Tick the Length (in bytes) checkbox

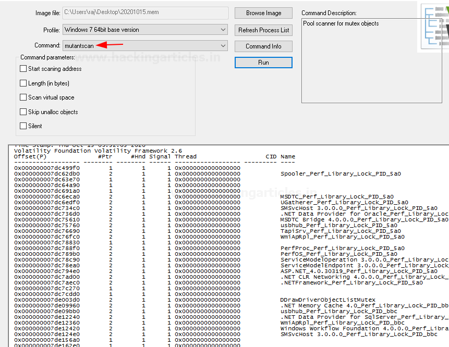[23, 83]
